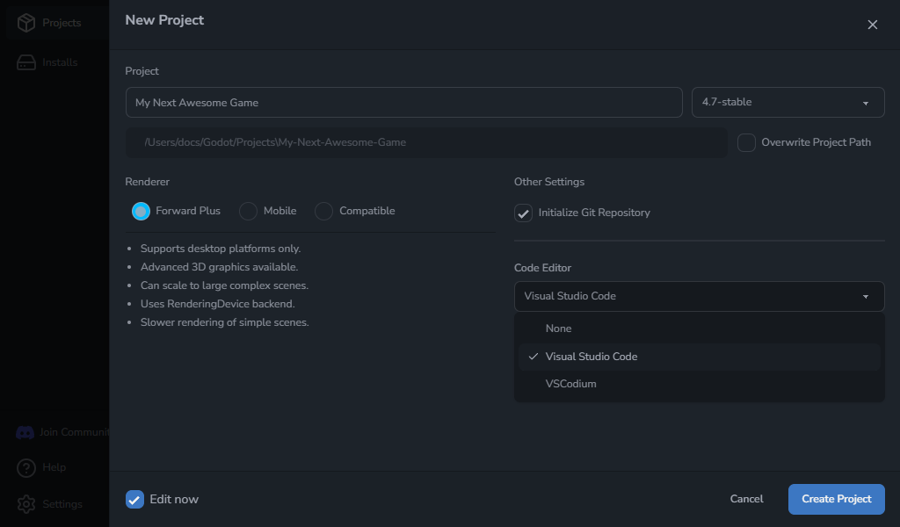The width and height of the screenshot is (900, 527).
Task: Click "Slower rendering of simple scenes." text
Action: pos(224,322)
